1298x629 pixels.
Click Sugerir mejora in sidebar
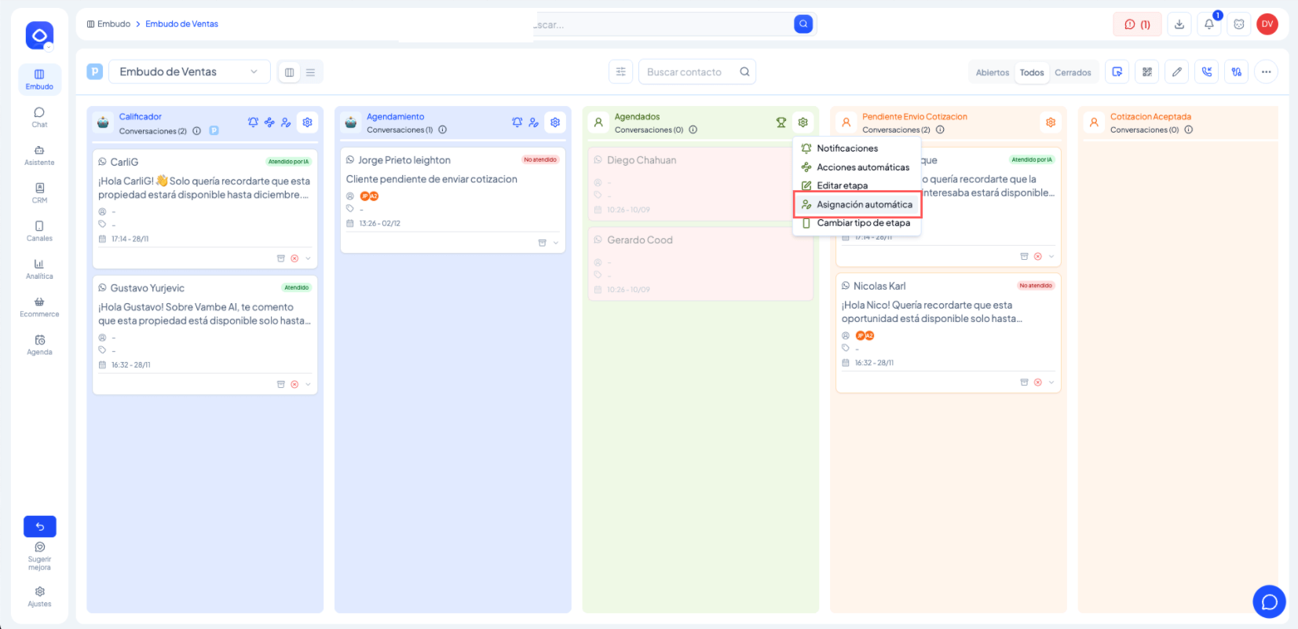[39, 556]
